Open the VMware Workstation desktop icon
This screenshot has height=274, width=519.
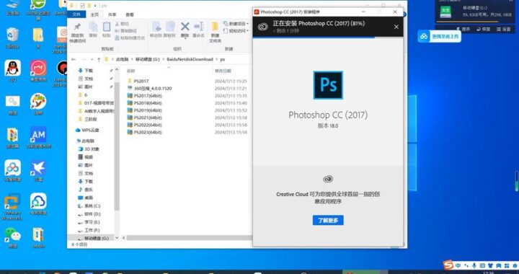[12, 201]
